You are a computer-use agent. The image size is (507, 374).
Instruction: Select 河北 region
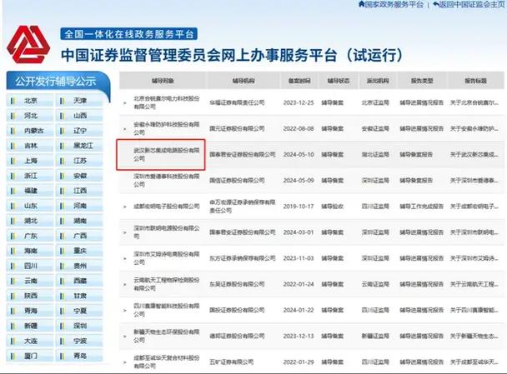pos(30,116)
